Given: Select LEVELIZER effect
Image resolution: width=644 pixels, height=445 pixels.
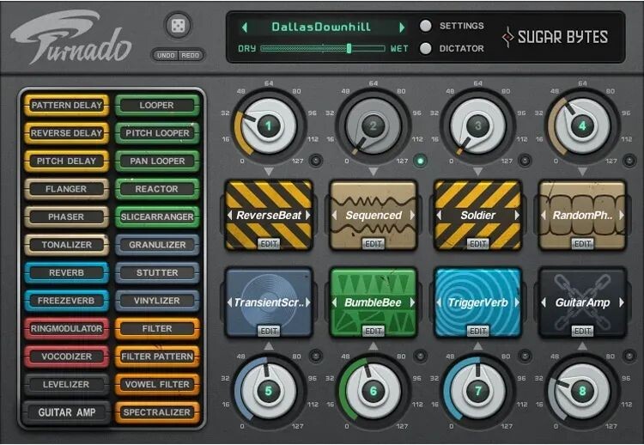Looking at the screenshot, I should (66, 385).
